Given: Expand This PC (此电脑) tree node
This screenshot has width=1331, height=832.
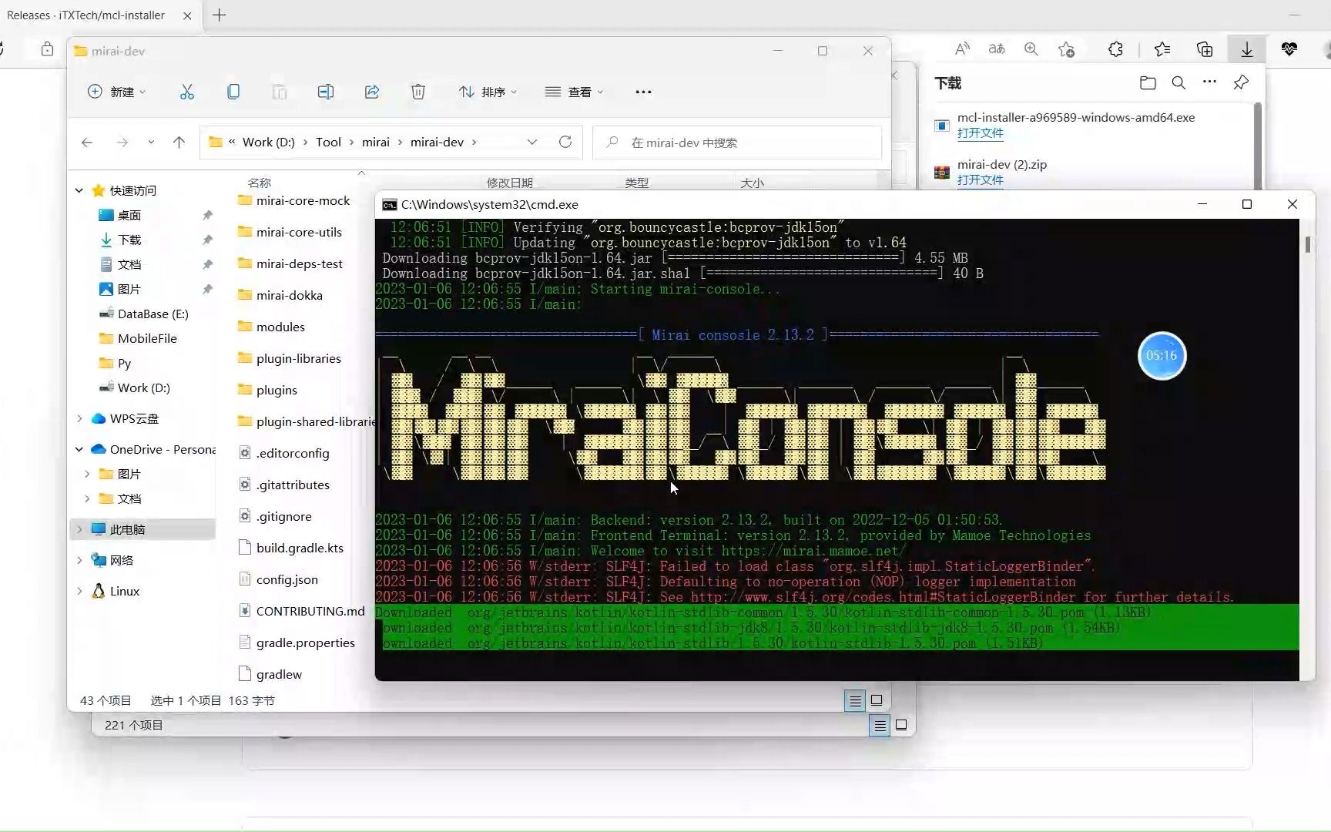Looking at the screenshot, I should point(79,529).
